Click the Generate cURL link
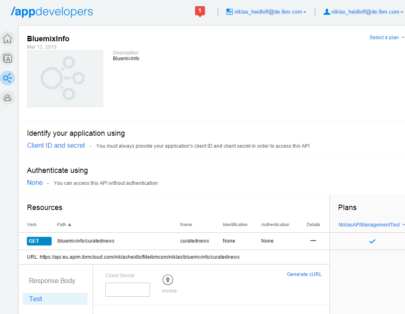The height and width of the screenshot is (314, 405). 304,274
